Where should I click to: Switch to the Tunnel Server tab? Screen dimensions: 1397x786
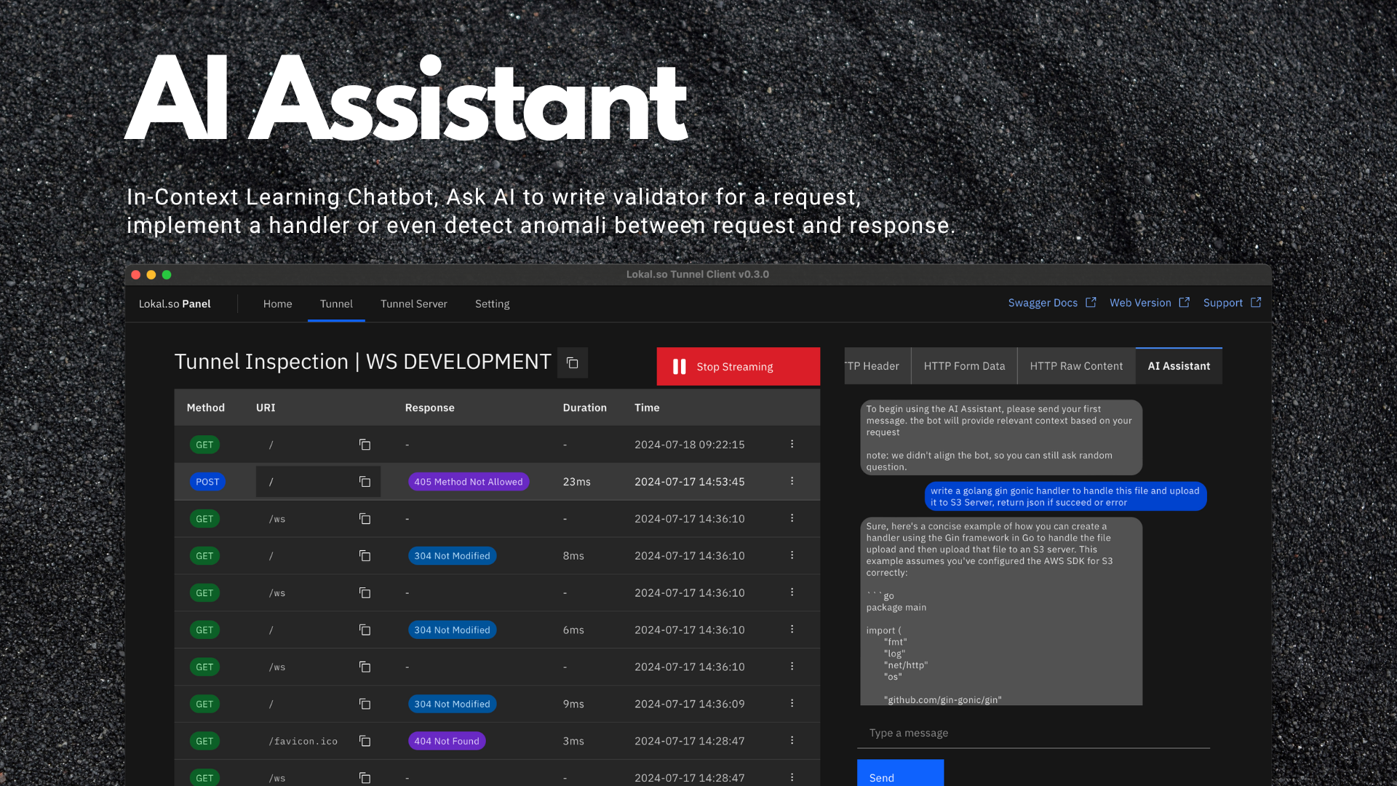pos(413,303)
